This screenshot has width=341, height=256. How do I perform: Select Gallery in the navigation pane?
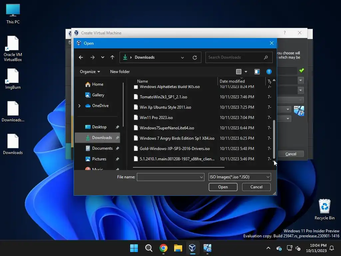point(98,95)
